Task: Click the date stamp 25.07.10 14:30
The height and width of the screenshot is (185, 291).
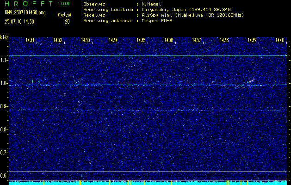Action: [19, 22]
